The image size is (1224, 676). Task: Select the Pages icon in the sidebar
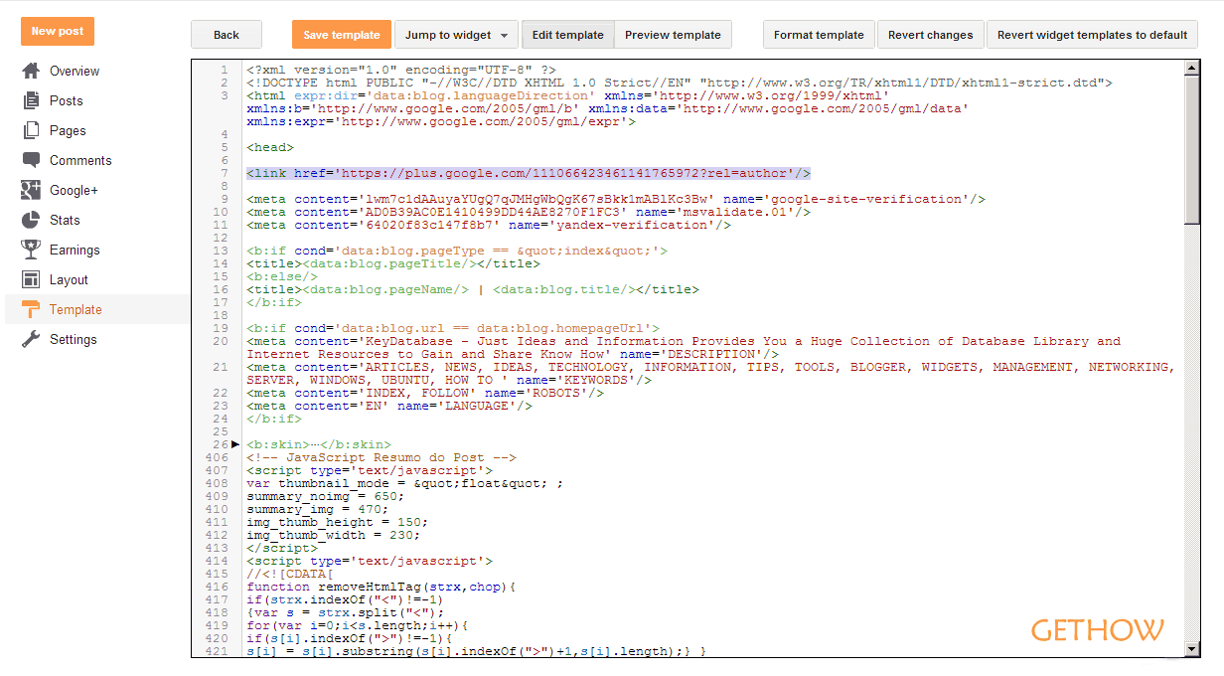pyautogui.click(x=31, y=130)
